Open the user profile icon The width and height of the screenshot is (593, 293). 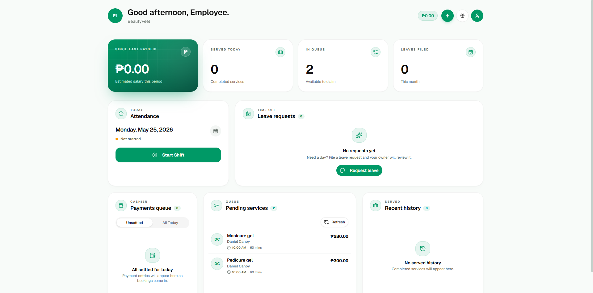coord(477,16)
